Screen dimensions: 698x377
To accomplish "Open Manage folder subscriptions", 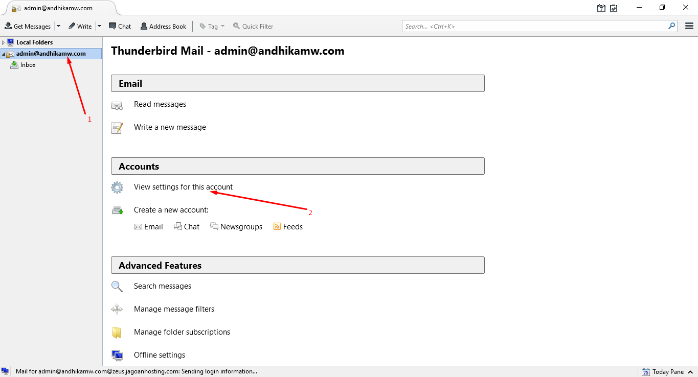I will coord(182,332).
